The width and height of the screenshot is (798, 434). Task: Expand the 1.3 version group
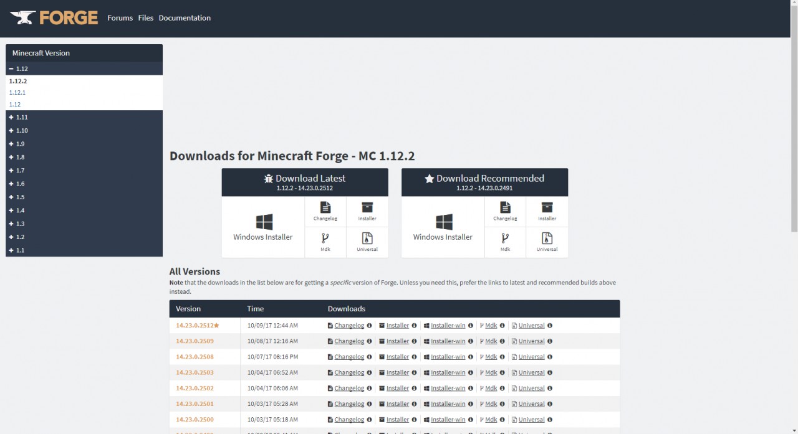(x=84, y=224)
